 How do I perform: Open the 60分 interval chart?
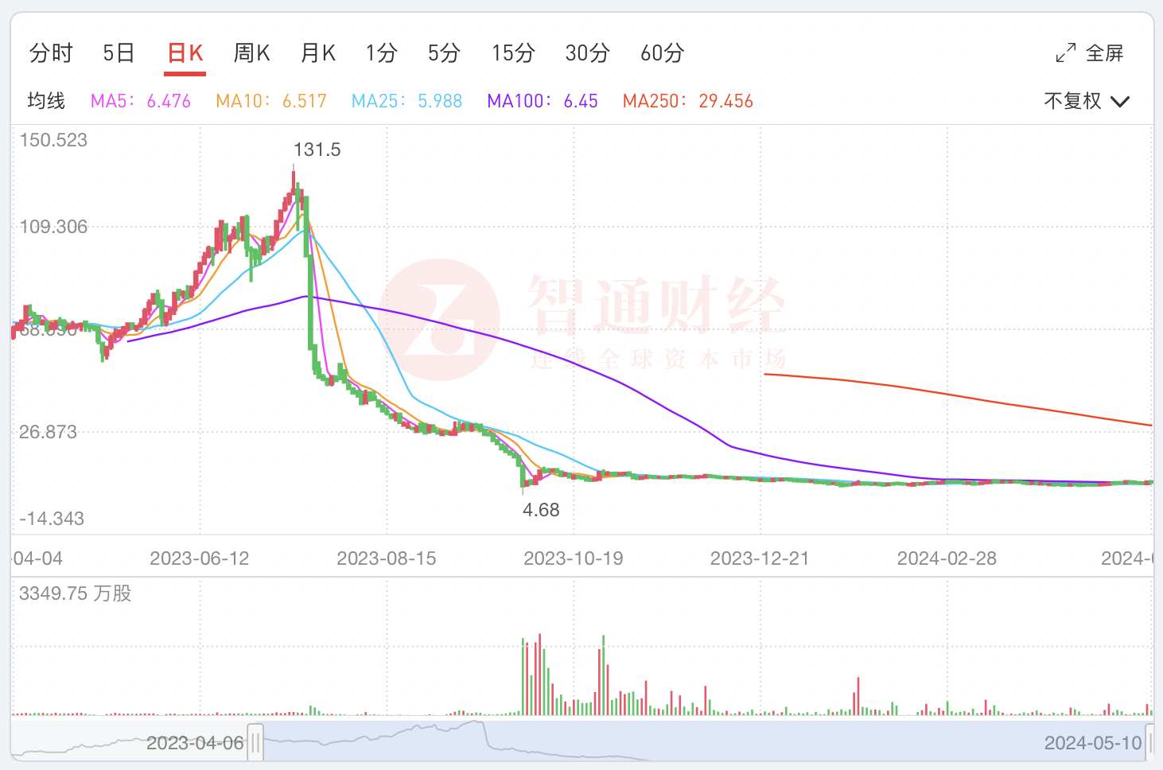pyautogui.click(x=663, y=53)
